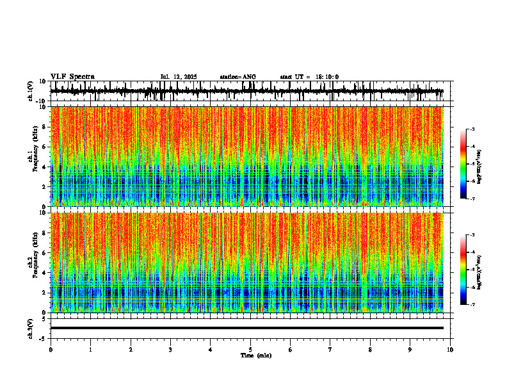Click the "2" kHz tick of ch.2 spectrogram
507x392 pixels.
45,293
